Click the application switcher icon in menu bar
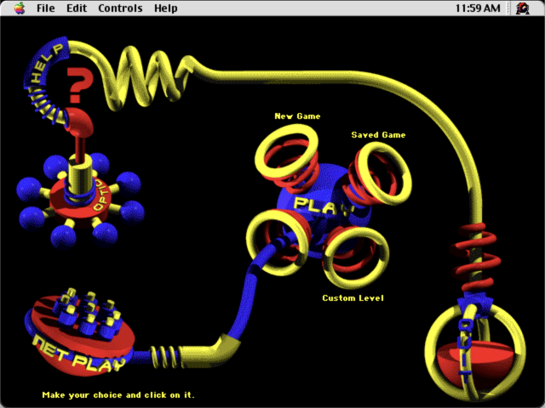545x408 pixels. click(522, 8)
